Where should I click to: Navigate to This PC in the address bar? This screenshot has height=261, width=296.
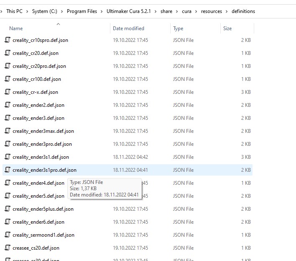point(14,11)
